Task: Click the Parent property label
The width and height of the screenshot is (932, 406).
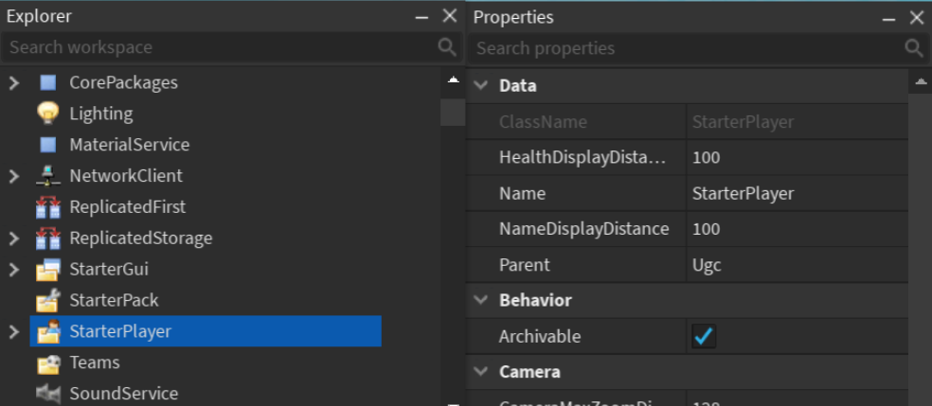Action: [x=525, y=265]
